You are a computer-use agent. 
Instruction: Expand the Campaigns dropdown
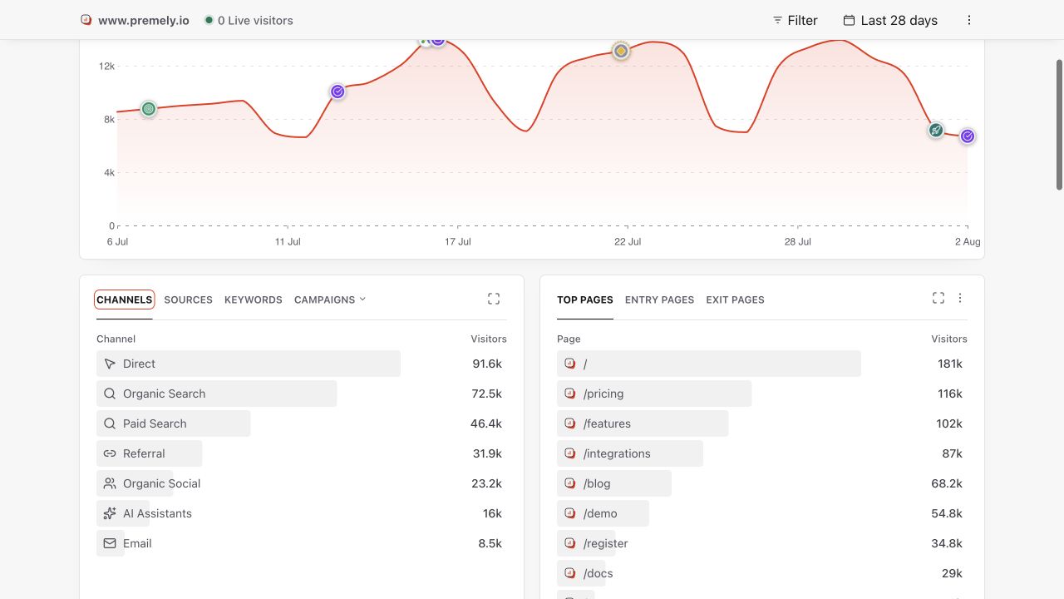point(330,299)
